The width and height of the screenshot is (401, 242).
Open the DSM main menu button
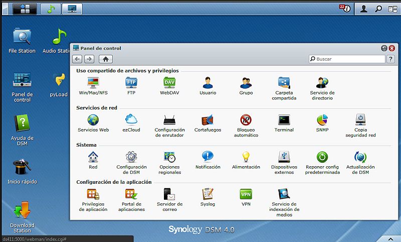[x=25, y=9]
